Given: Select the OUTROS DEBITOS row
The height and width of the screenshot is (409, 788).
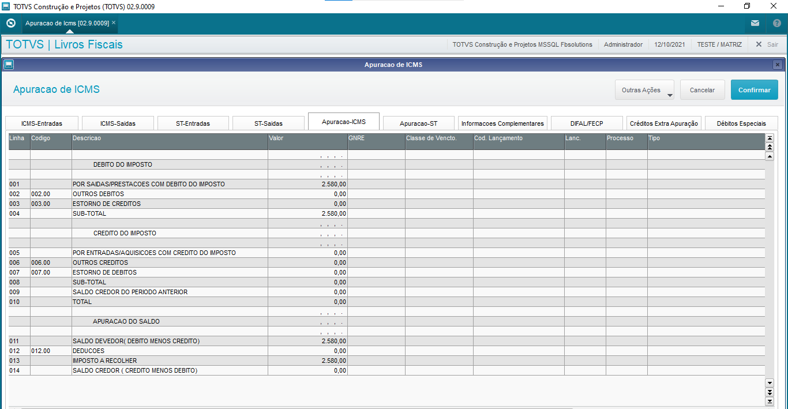Looking at the screenshot, I should (x=98, y=194).
